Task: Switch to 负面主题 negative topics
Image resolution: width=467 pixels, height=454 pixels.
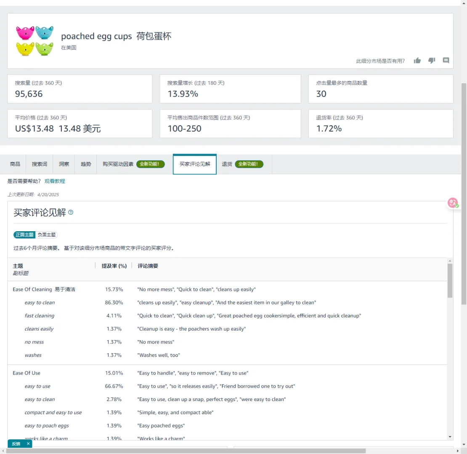Action: coord(46,235)
